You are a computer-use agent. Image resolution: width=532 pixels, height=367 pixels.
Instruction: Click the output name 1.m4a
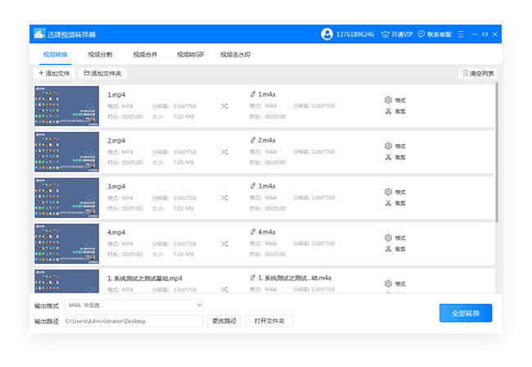[267, 94]
